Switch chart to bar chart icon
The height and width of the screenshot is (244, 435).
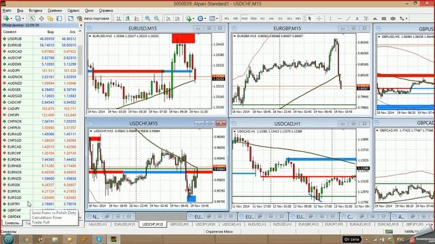(x=119, y=18)
